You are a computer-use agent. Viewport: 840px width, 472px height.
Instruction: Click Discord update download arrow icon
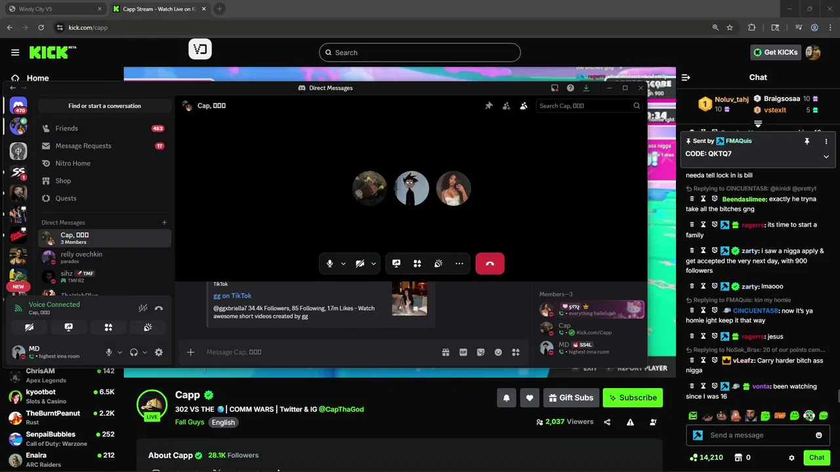tap(586, 88)
